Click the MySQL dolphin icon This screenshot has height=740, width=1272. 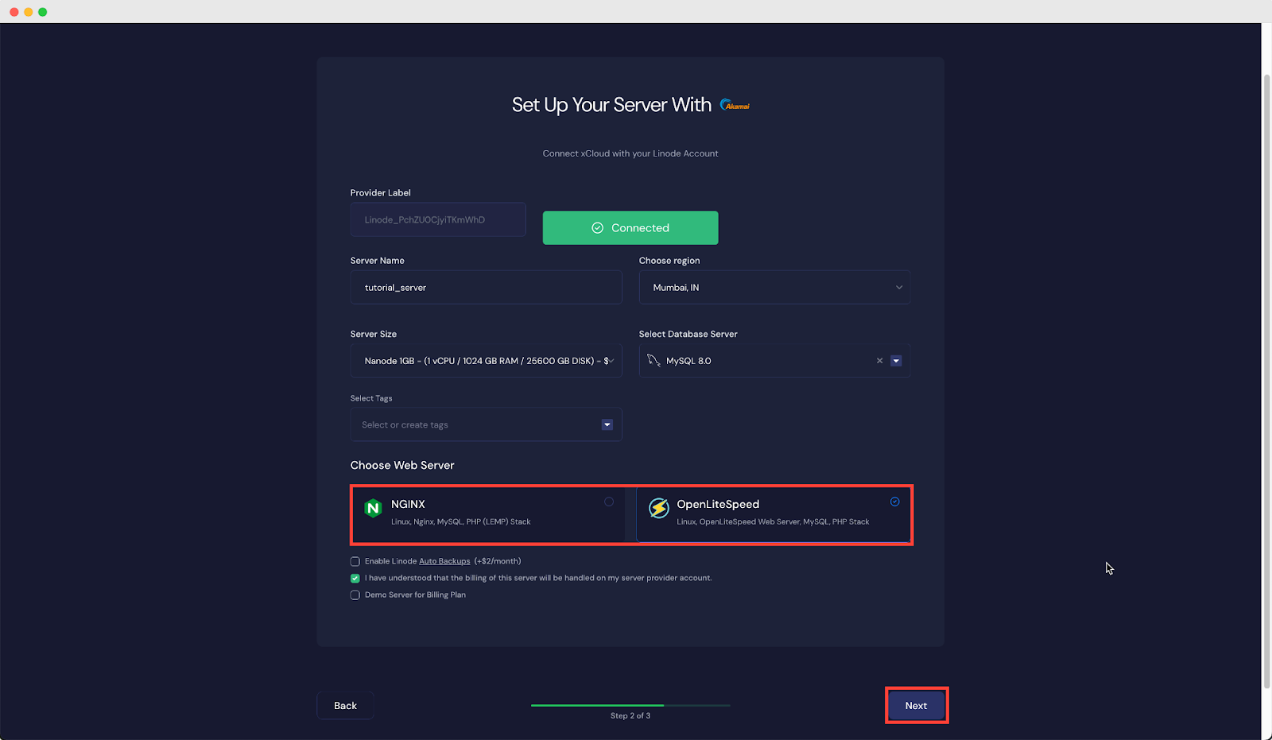click(x=653, y=361)
